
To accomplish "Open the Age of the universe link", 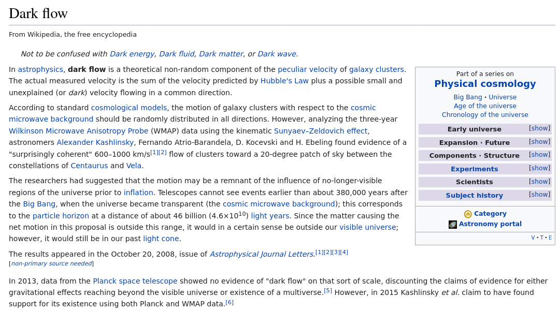I will 485,106.
